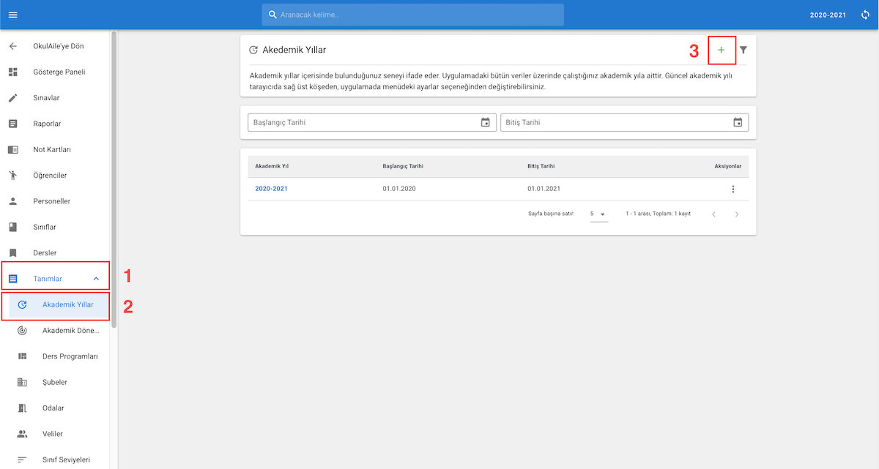Click the Not Kartları card icon
Viewport: 879px width, 469px height.
(x=12, y=149)
